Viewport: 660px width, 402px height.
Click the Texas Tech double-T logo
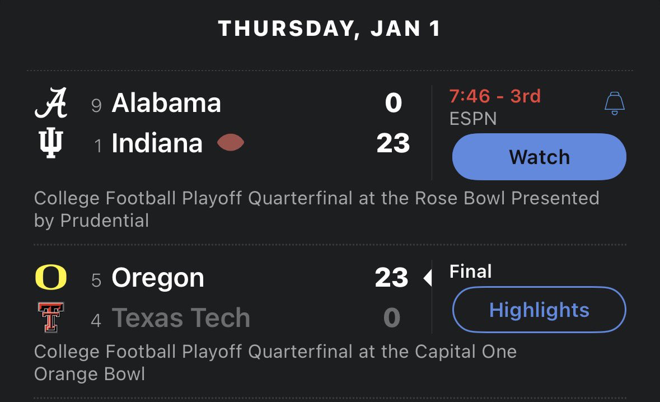pos(51,317)
